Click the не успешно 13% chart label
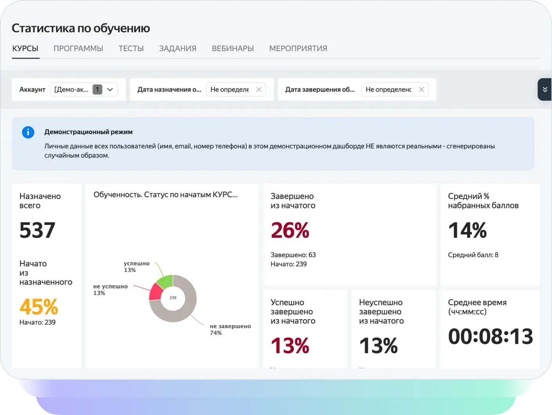Image resolution: width=552 pixels, height=415 pixels. [110, 290]
